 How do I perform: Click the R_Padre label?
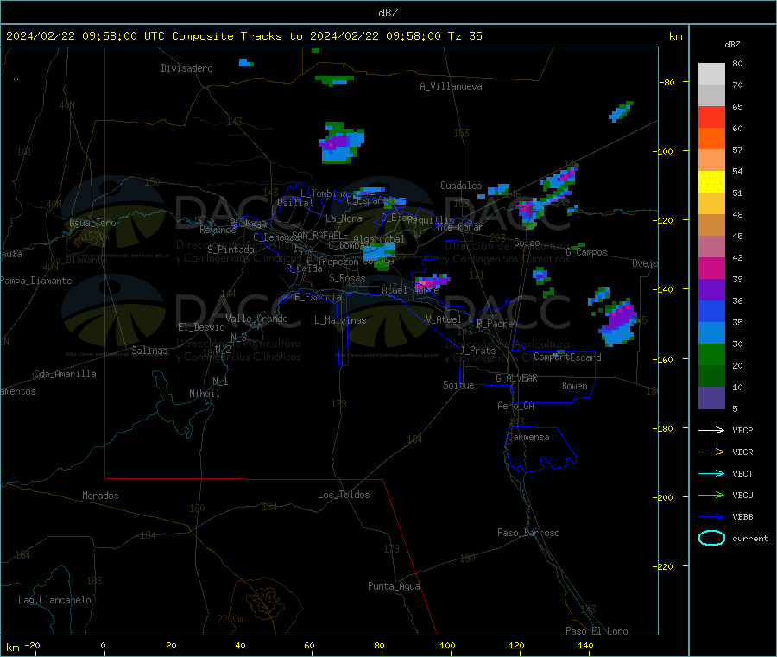pyautogui.click(x=495, y=324)
